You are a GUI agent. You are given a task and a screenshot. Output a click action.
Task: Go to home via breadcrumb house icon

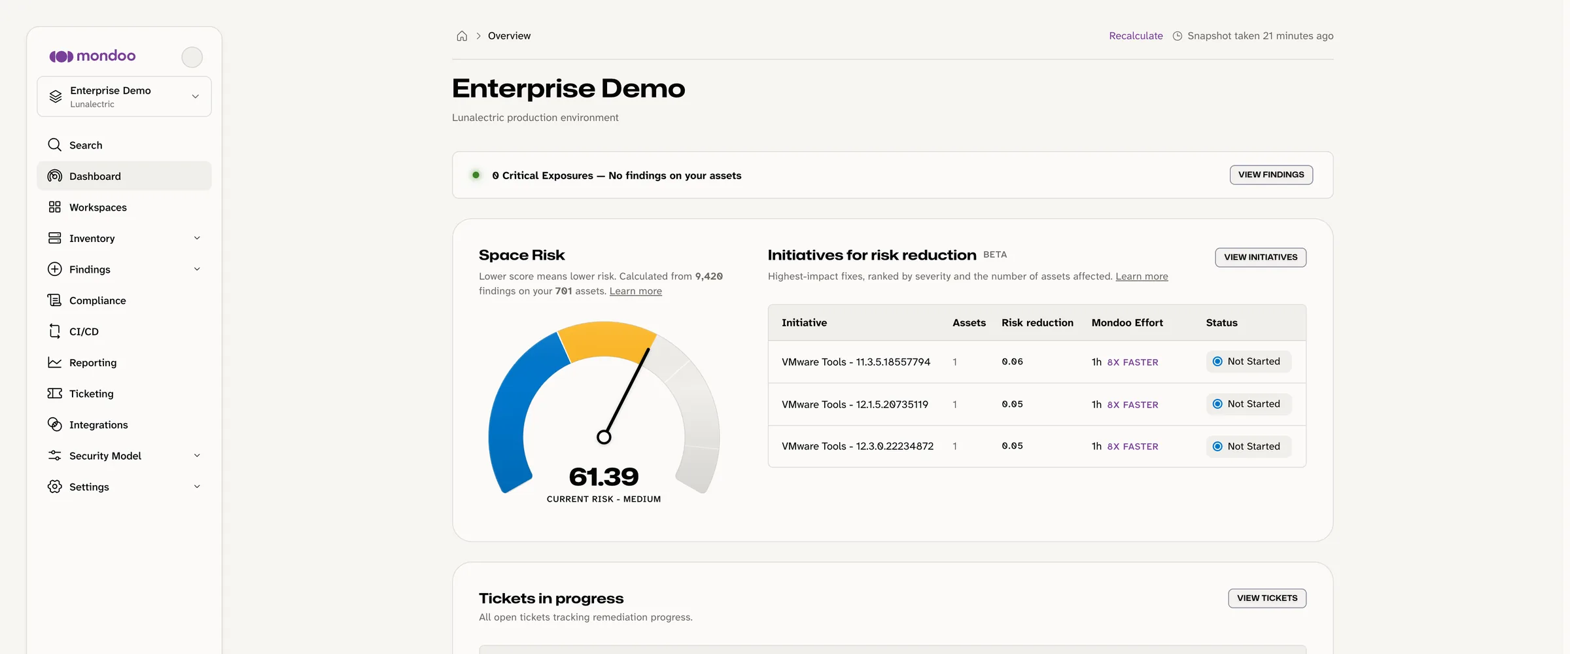462,36
